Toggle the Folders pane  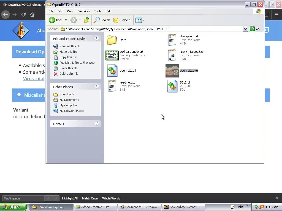tap(122, 20)
